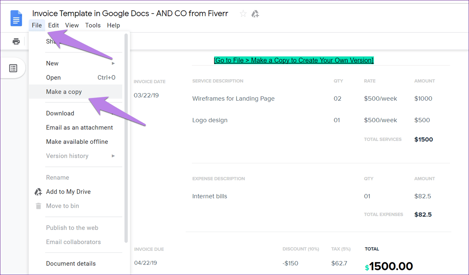
Task: Open Document details
Action: tap(76, 264)
